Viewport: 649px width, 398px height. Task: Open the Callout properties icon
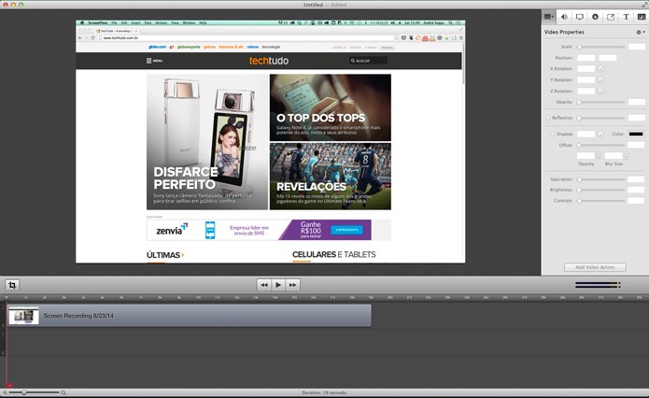click(595, 17)
